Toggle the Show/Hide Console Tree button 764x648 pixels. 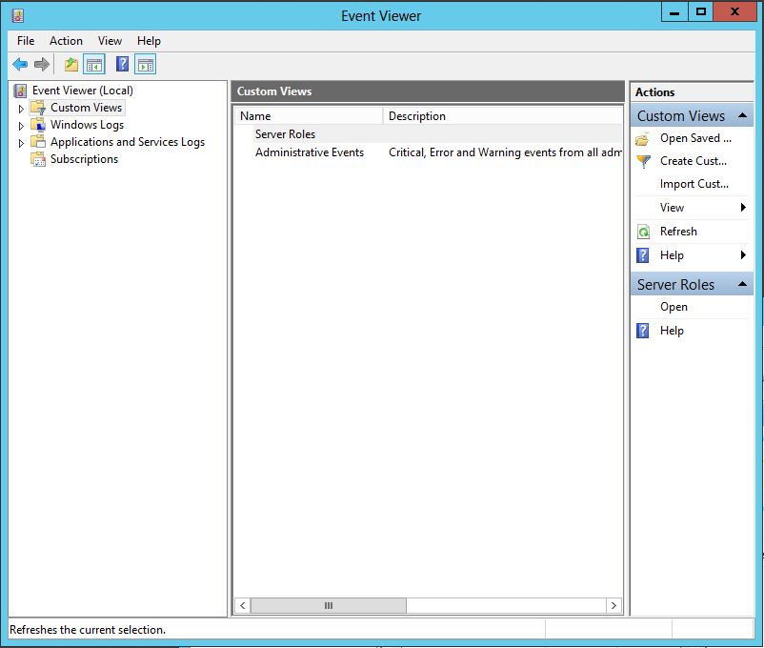point(94,65)
